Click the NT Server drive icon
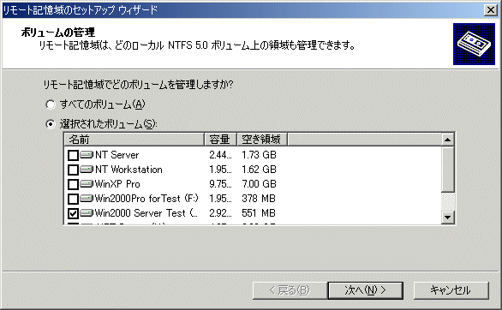This screenshot has width=502, height=310. 87,155
